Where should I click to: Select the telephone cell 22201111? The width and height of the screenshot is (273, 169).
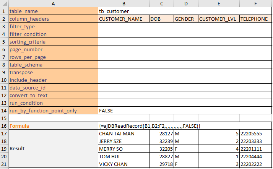[255, 149]
